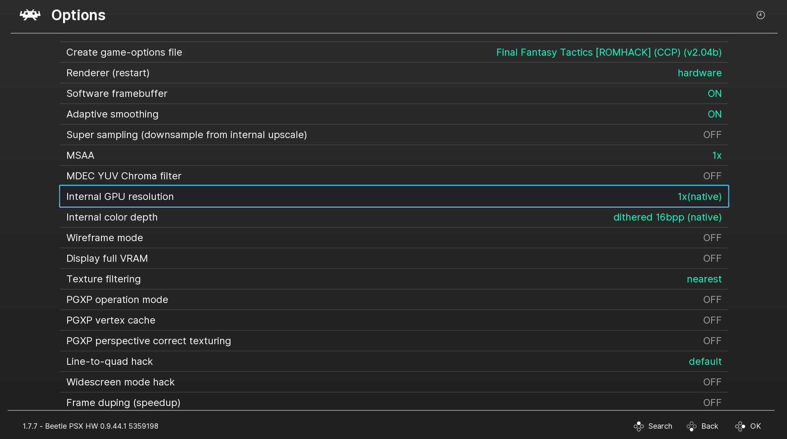Open Internal GPU resolution choices
The height and width of the screenshot is (439, 787).
(x=394, y=197)
